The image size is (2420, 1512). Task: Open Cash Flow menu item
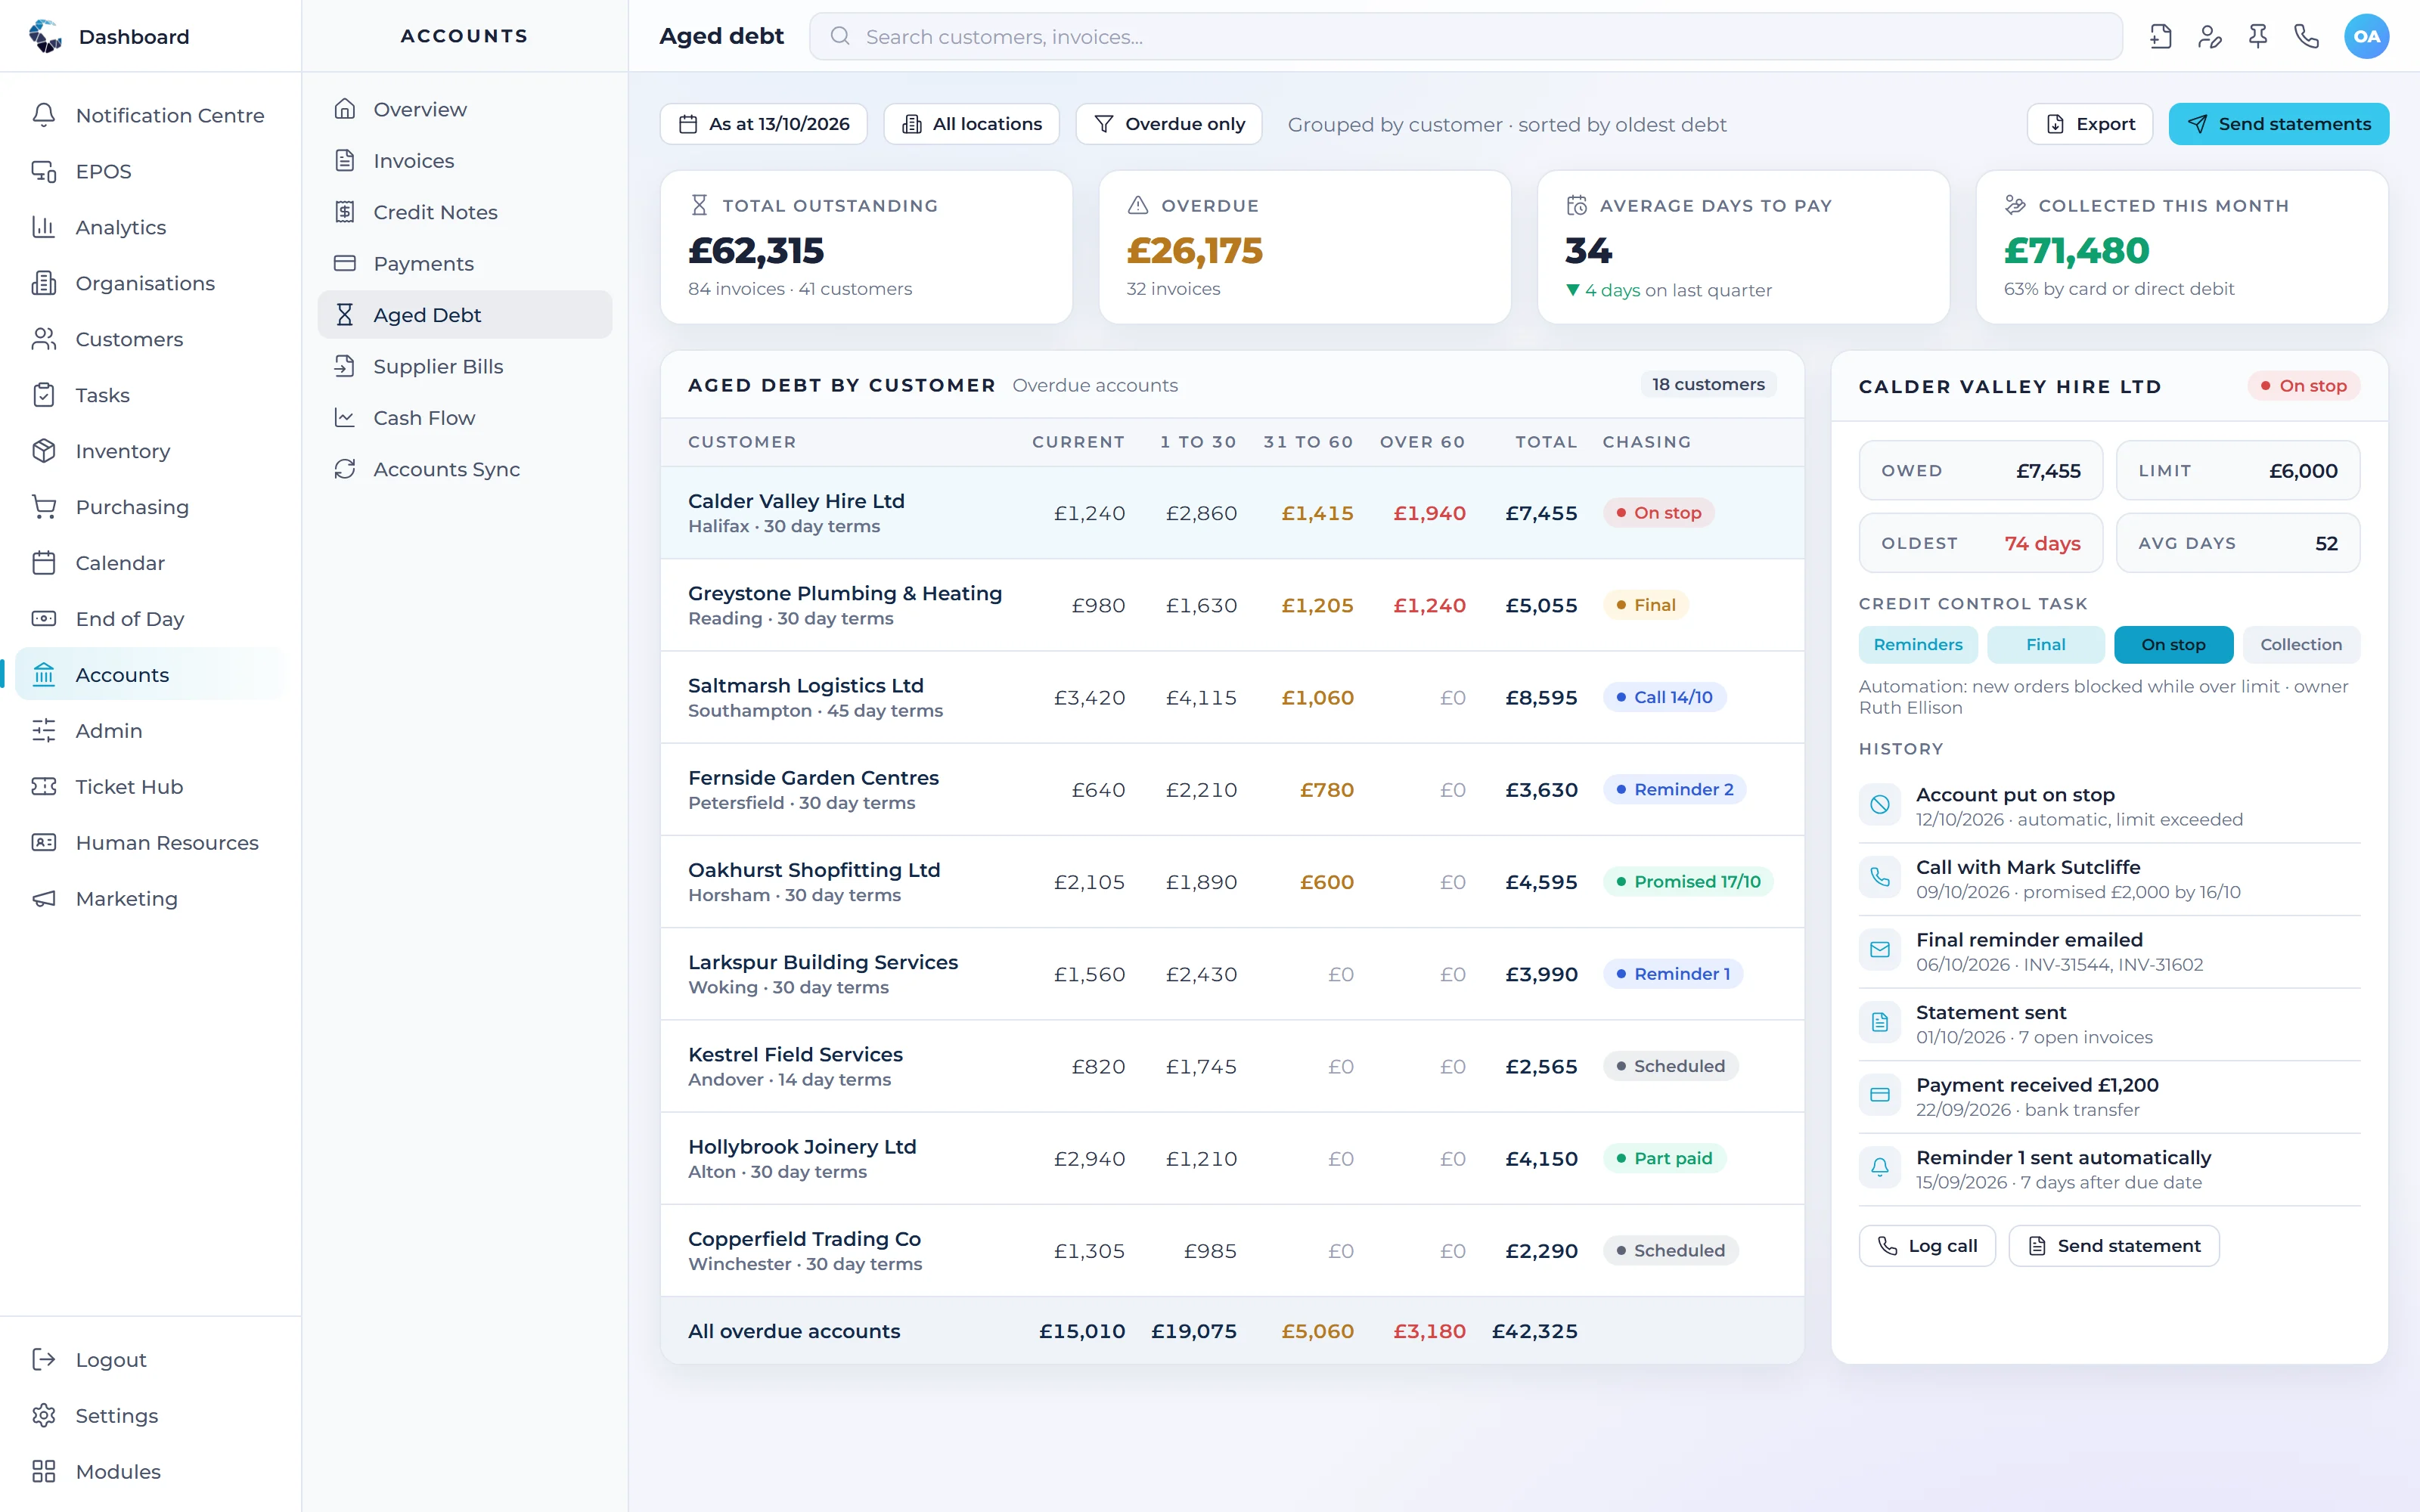click(x=465, y=418)
